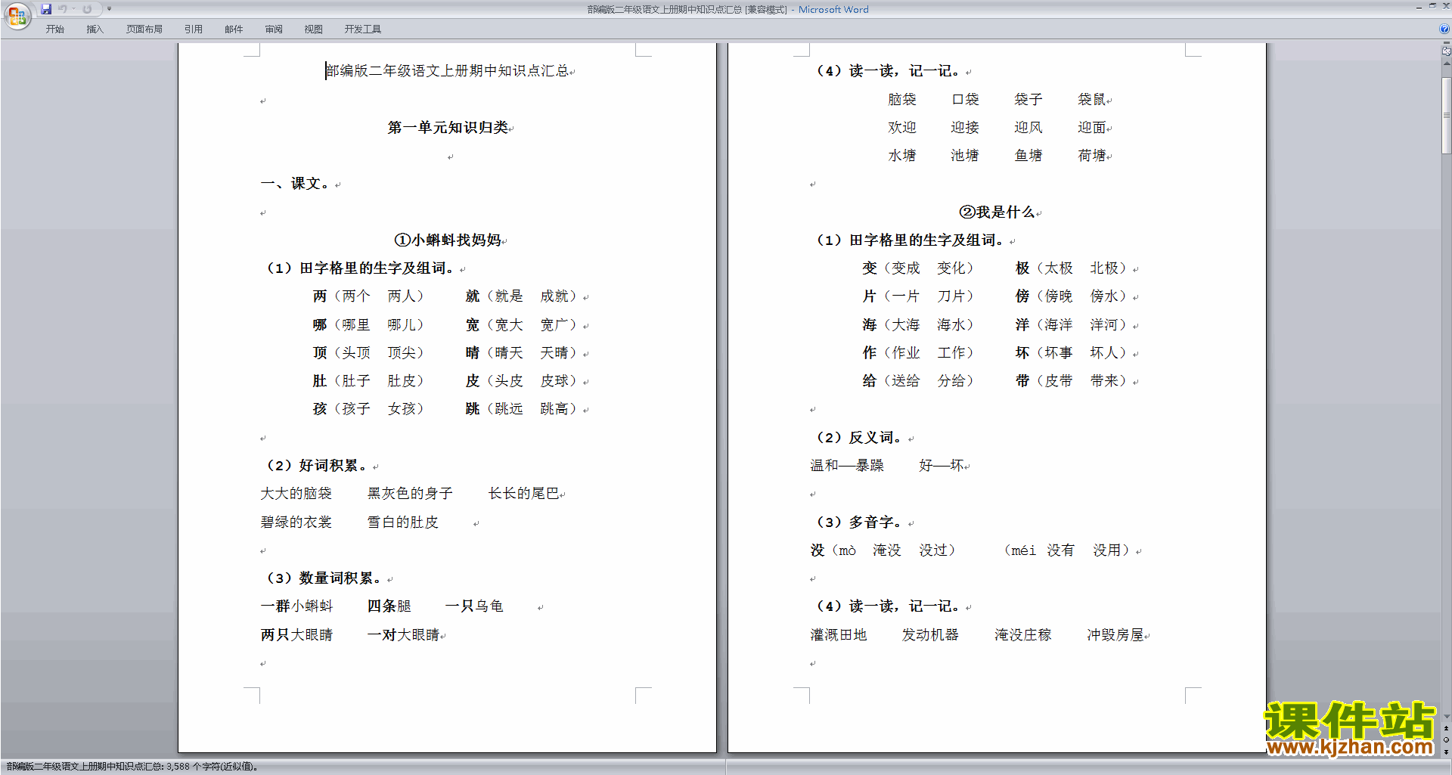Click heading （3）数量词积累。

(x=323, y=578)
